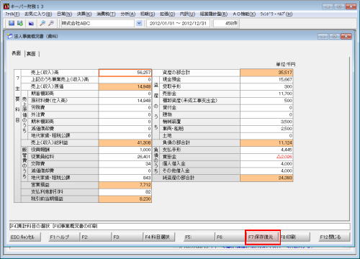This screenshot has height=259, width=360.
Task: Click the 法人事業概況書 window title icon
Action: click(x=9, y=36)
